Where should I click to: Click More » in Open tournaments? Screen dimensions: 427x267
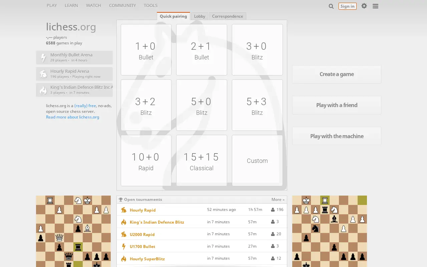(x=278, y=200)
